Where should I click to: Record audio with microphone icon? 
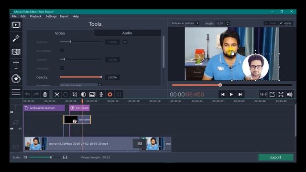coord(101,95)
